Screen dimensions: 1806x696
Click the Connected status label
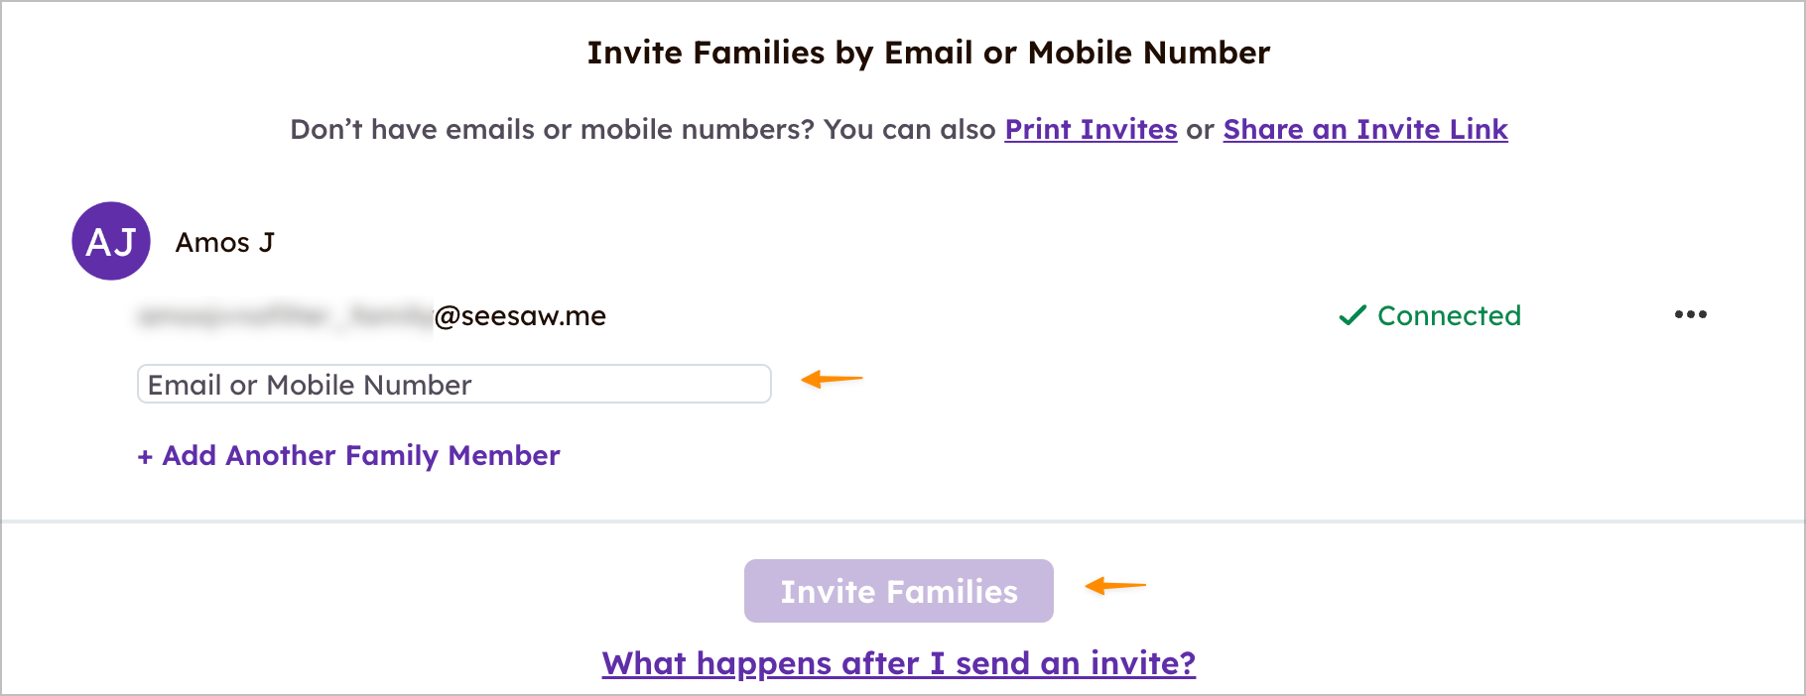[x=1449, y=315]
